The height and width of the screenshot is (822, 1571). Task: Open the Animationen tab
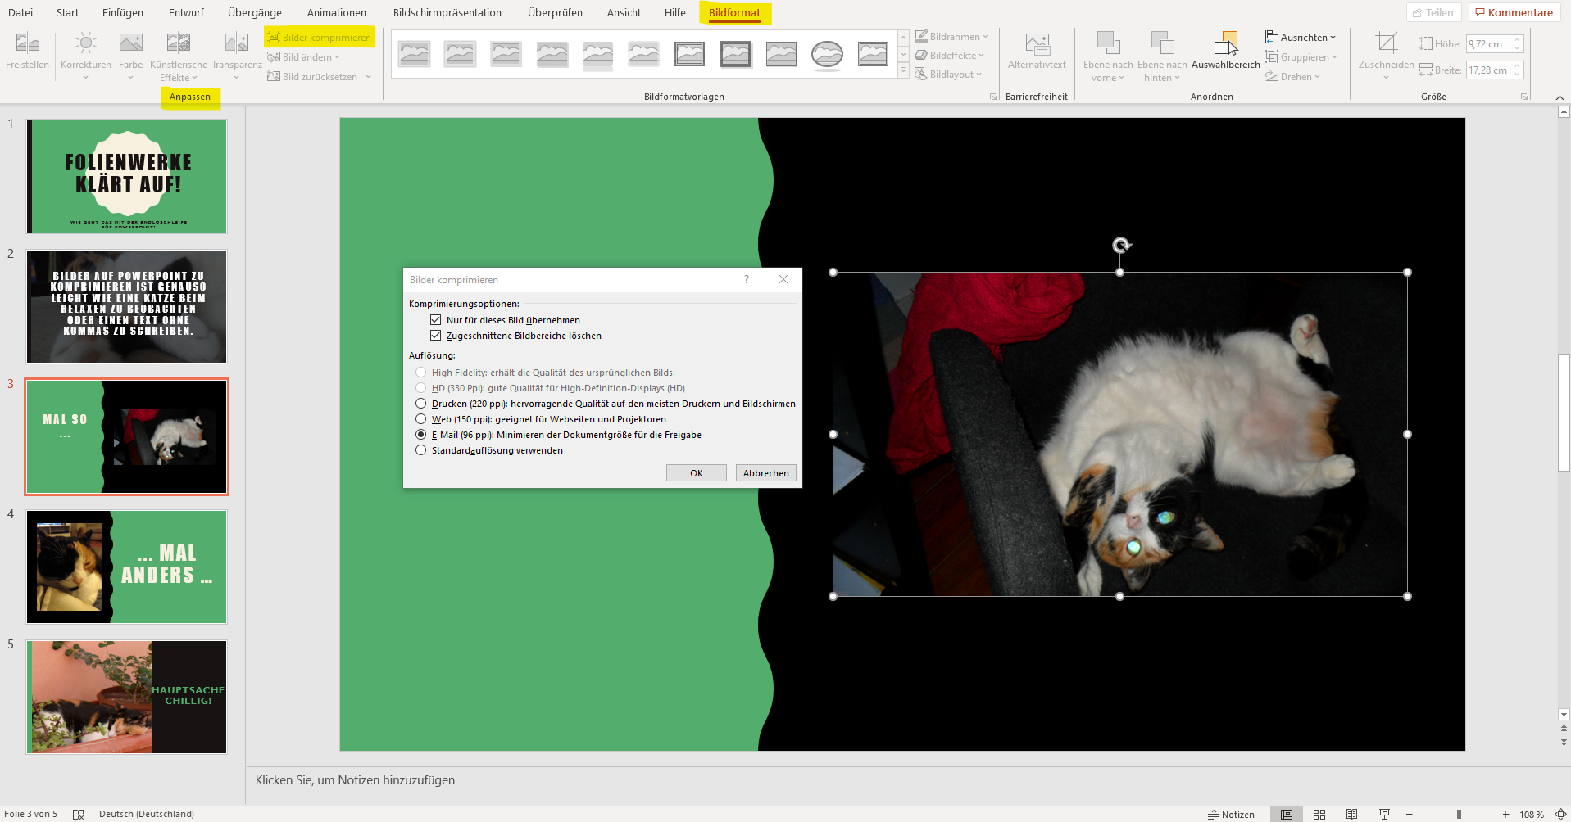337,12
